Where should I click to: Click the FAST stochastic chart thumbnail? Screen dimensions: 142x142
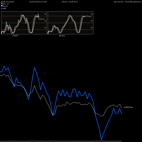(x=24, y=23)
